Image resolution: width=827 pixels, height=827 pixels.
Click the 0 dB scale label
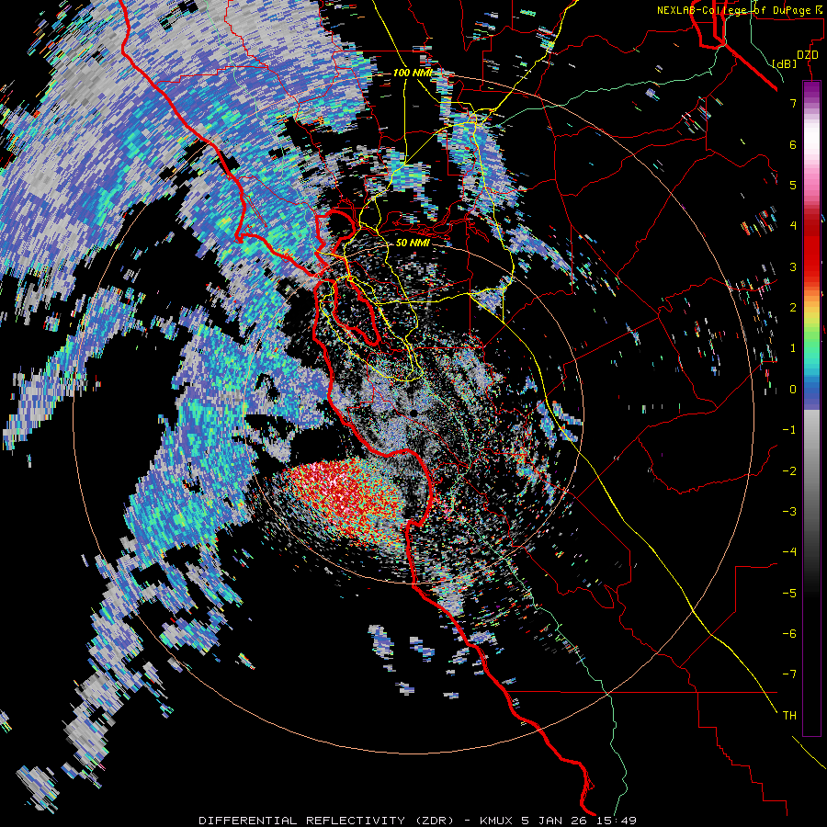click(793, 390)
